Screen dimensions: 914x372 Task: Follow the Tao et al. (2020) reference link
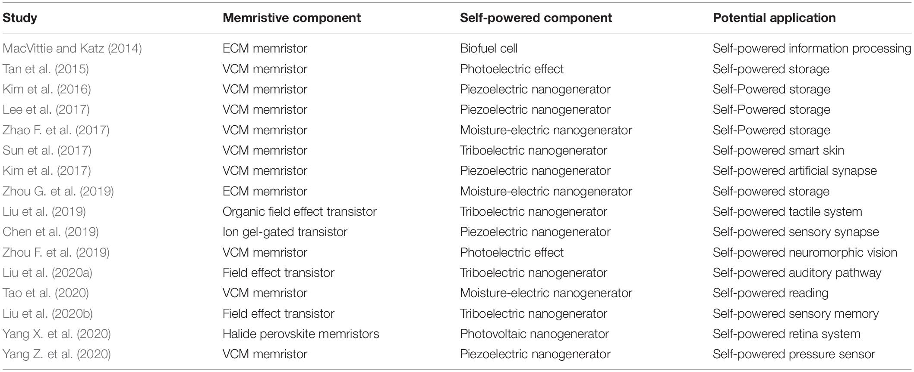pos(46,293)
